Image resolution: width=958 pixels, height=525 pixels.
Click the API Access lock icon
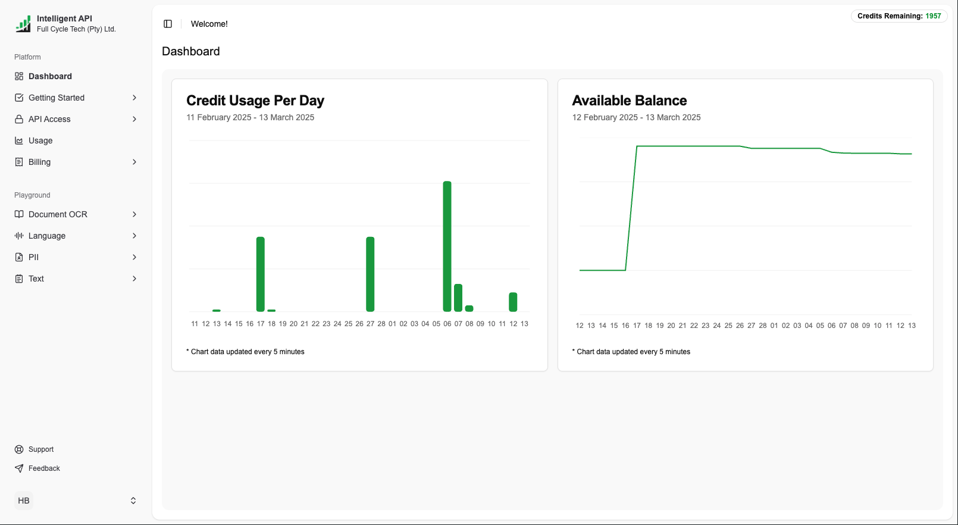[19, 119]
